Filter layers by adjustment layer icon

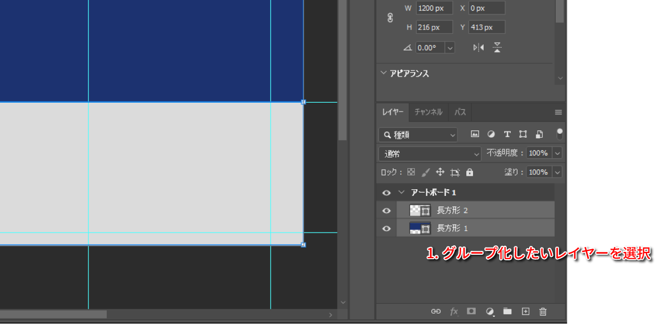pyautogui.click(x=491, y=134)
